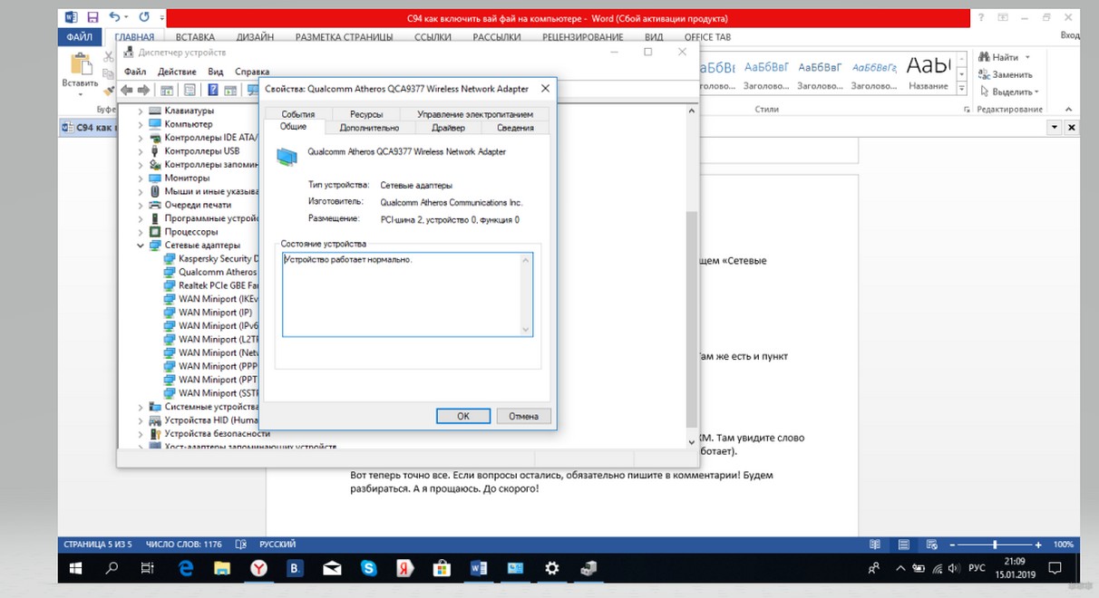Expand the Очереди печати node

141,205
